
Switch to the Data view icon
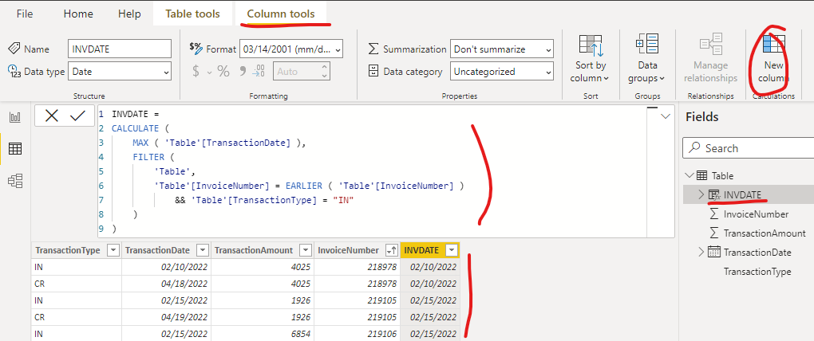(15, 149)
